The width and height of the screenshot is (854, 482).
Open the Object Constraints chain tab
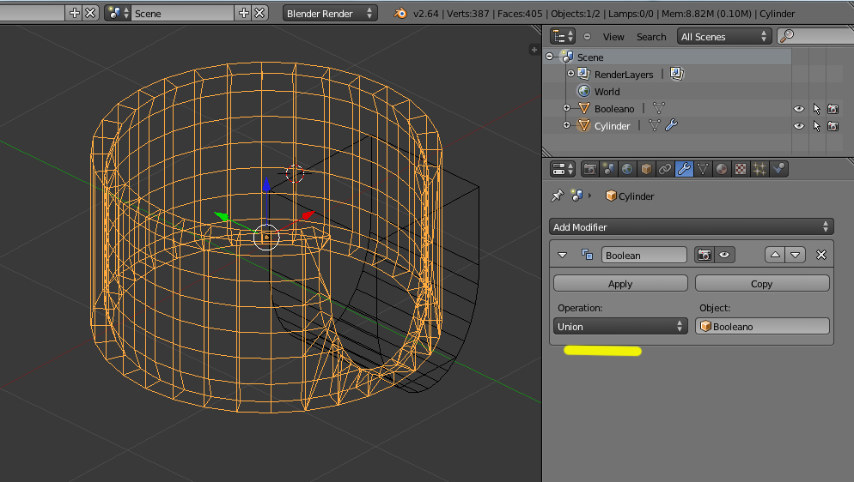click(x=665, y=169)
